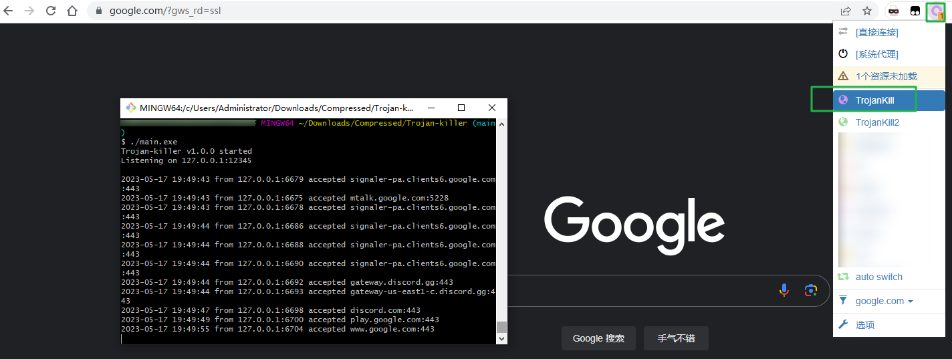
Task: Select the [直接连接] direct connection profile
Action: (x=889, y=32)
